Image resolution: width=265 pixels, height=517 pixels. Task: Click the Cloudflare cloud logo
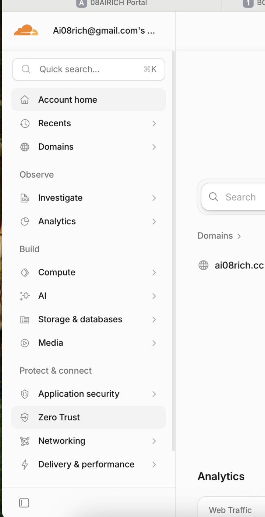pos(26,30)
